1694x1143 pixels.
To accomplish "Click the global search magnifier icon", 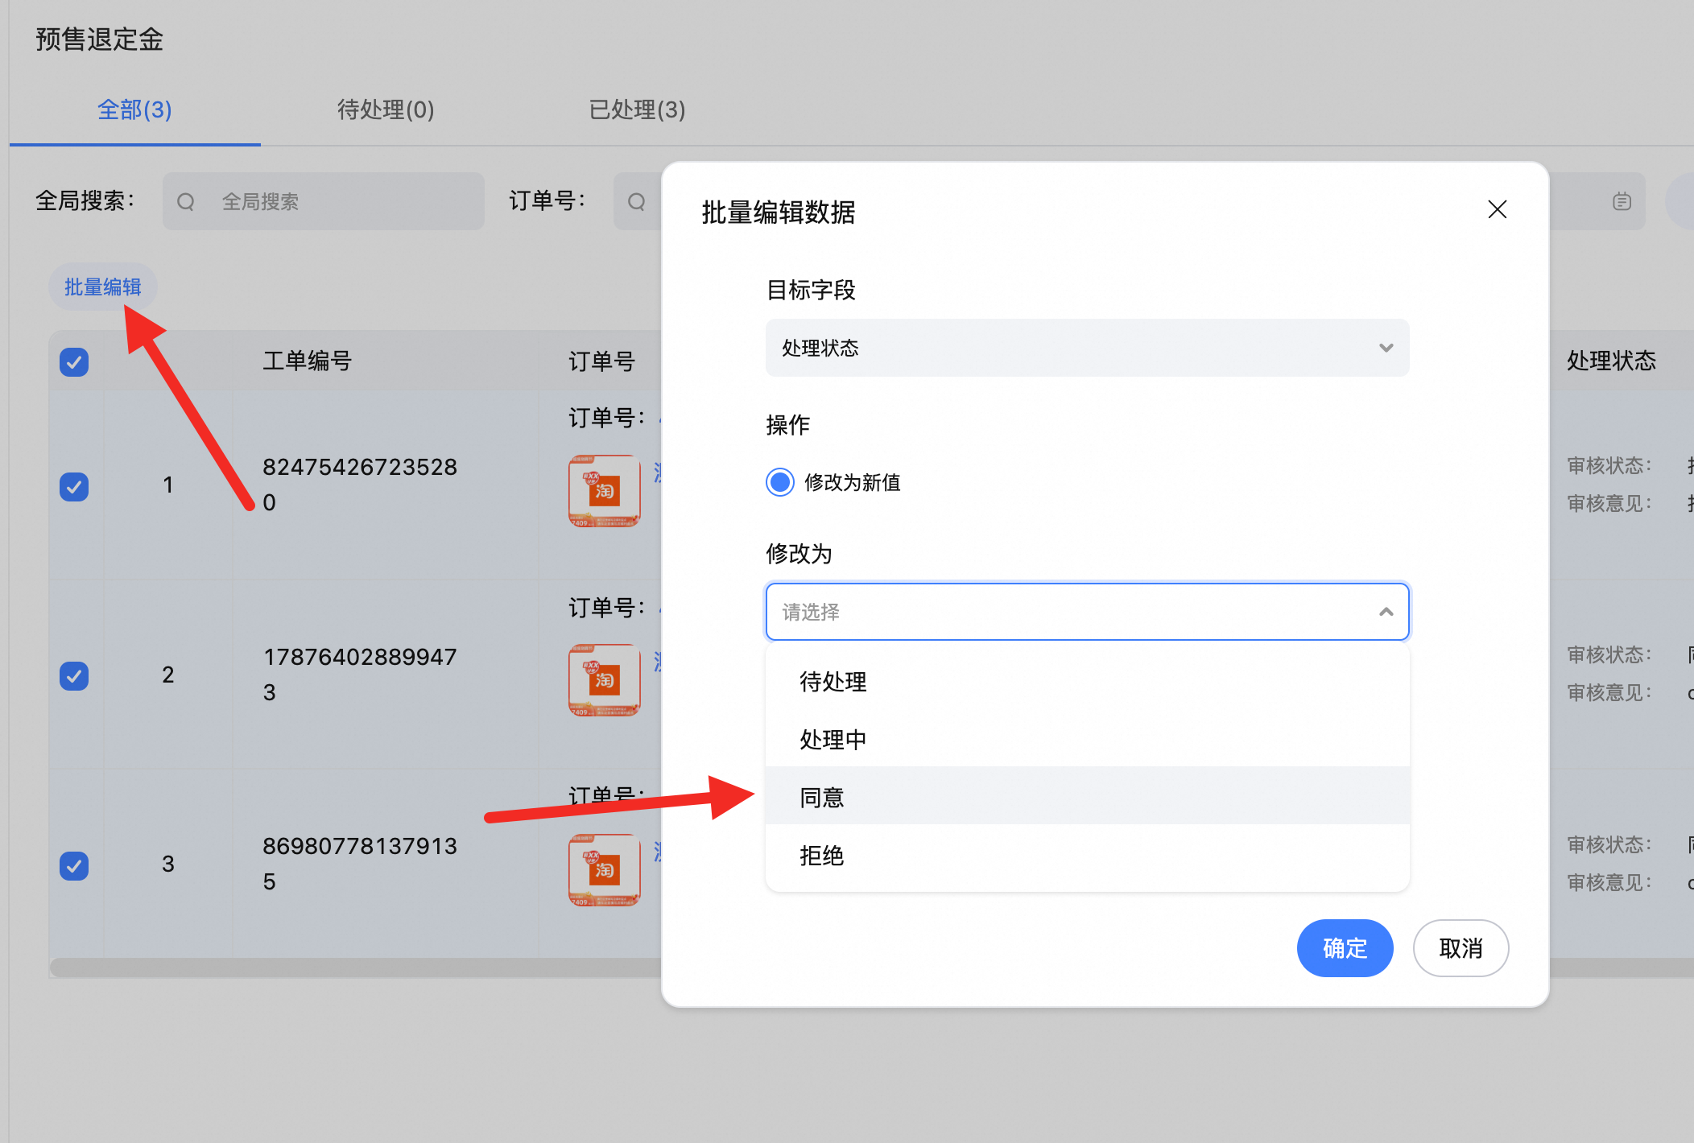I will tap(186, 201).
